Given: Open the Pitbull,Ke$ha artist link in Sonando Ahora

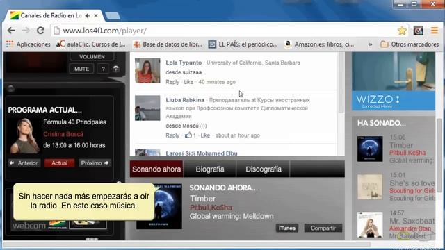Looking at the screenshot, I should [x=211, y=208].
